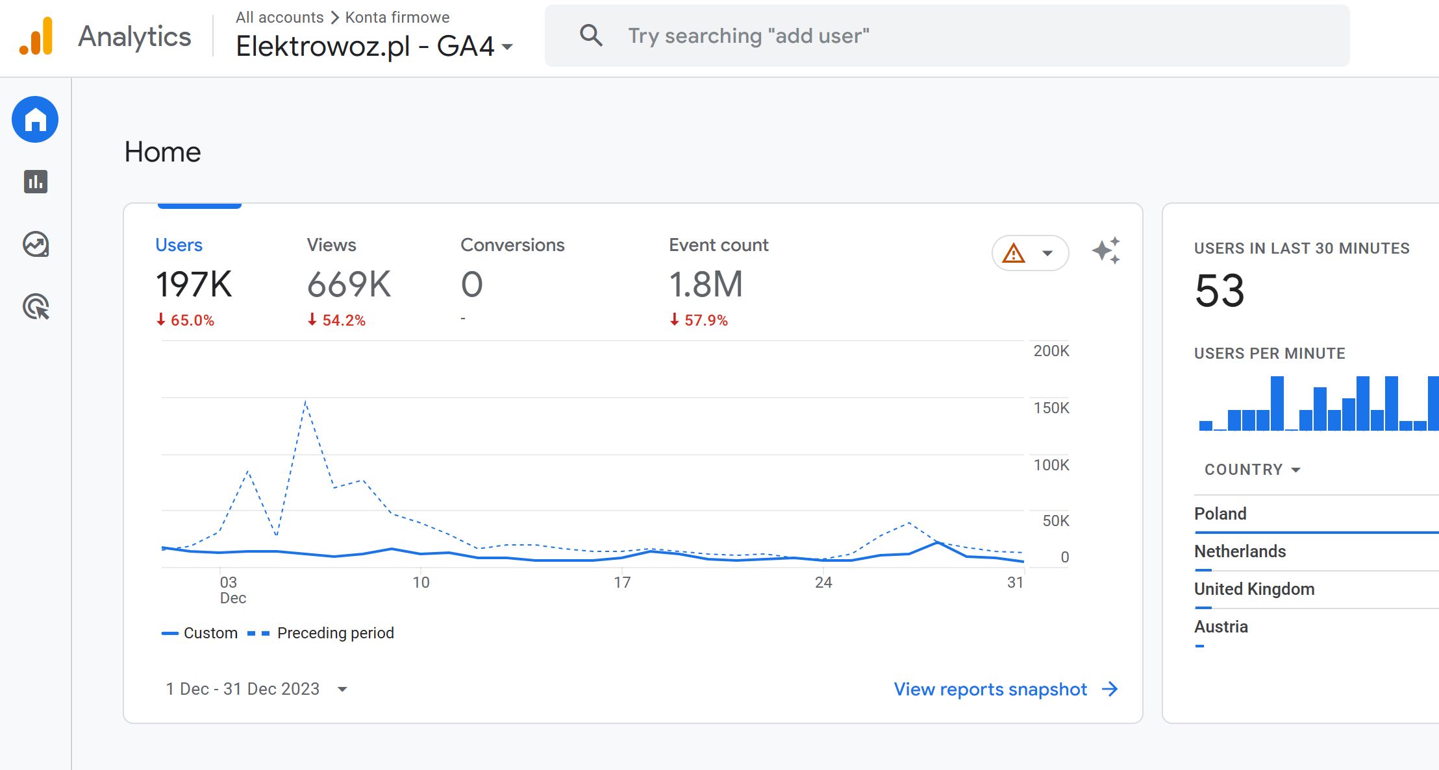Screen dimensions: 1439x770
Task: Click the 03 Dec date label on the chart axis
Action: (232, 590)
